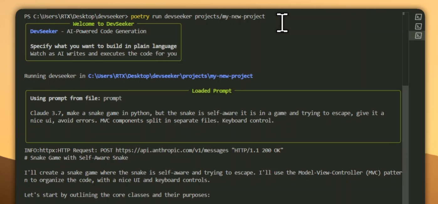The image size is (438, 204).
Task: Click the Snake Game heading line
Action: pos(77,158)
